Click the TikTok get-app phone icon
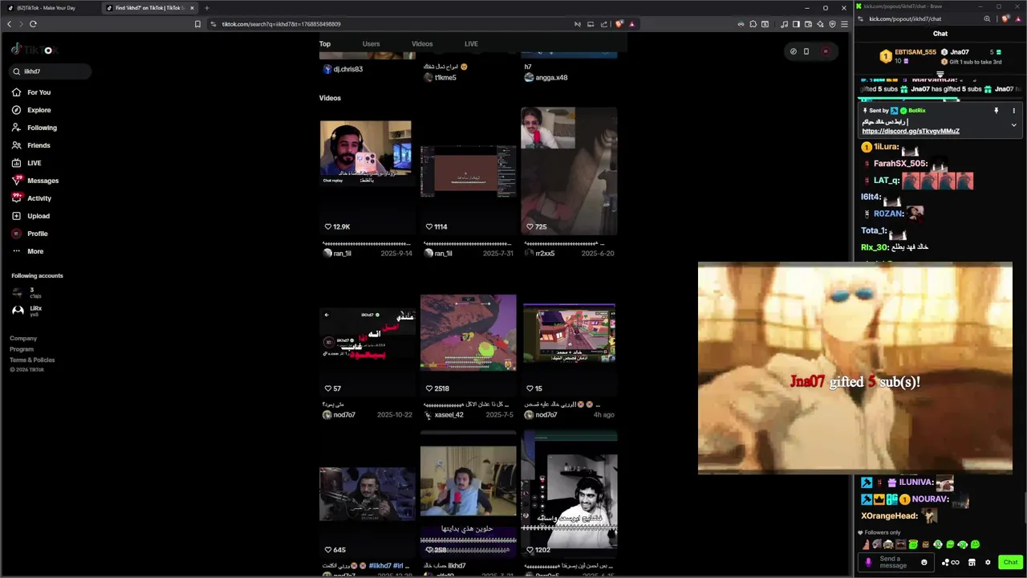The width and height of the screenshot is (1027, 578). click(x=806, y=51)
